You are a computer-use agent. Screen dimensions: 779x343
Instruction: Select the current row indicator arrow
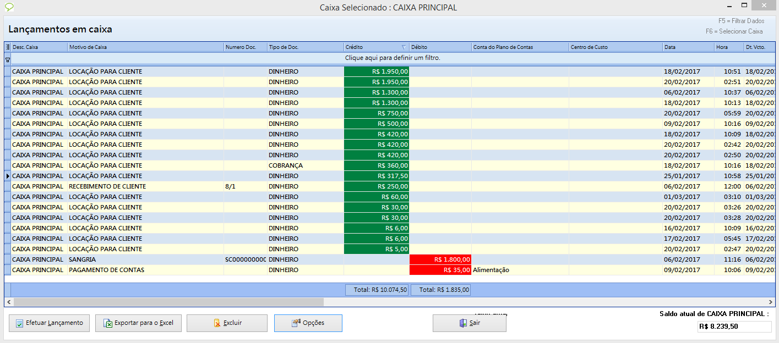pyautogui.click(x=8, y=176)
